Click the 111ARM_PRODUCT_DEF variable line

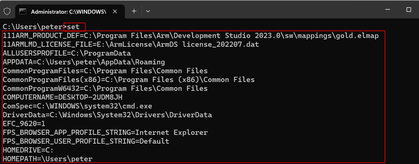click(190, 36)
